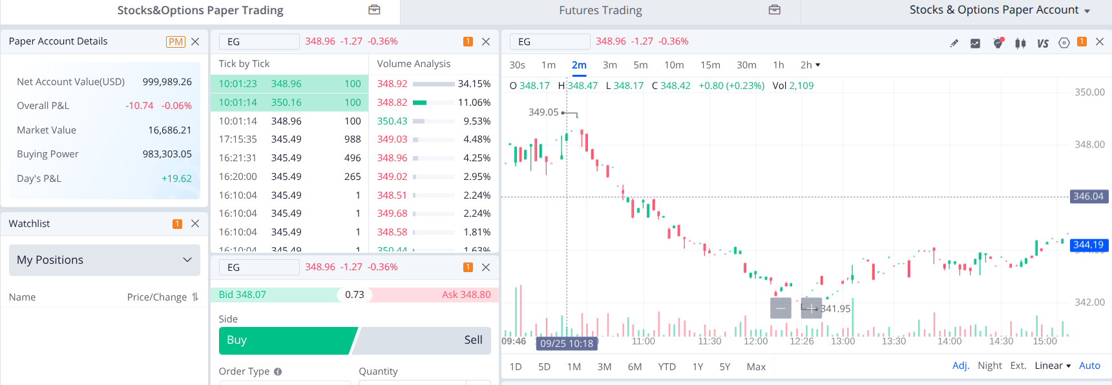
Task: Open the Linear scale dropdown
Action: pos(1052,366)
